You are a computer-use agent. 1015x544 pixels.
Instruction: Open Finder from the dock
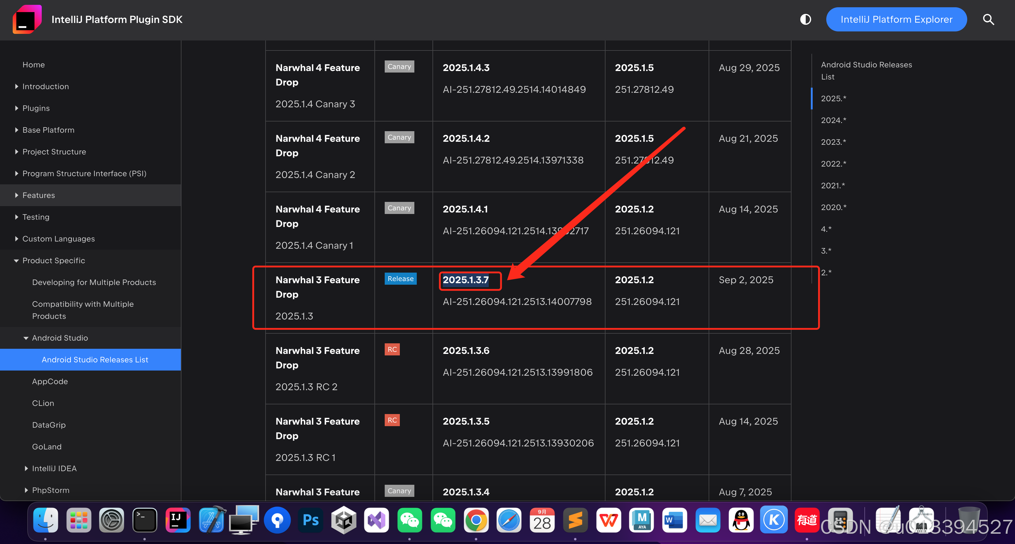[x=46, y=520]
